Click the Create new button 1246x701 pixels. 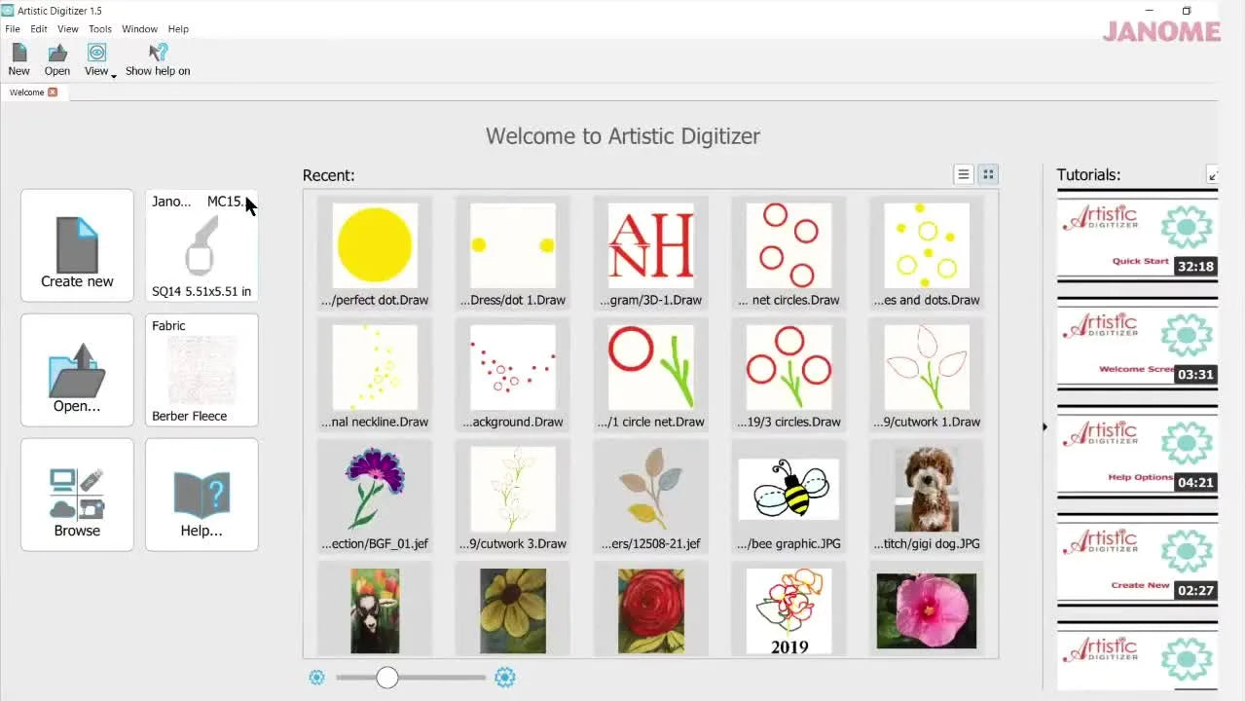(x=76, y=245)
